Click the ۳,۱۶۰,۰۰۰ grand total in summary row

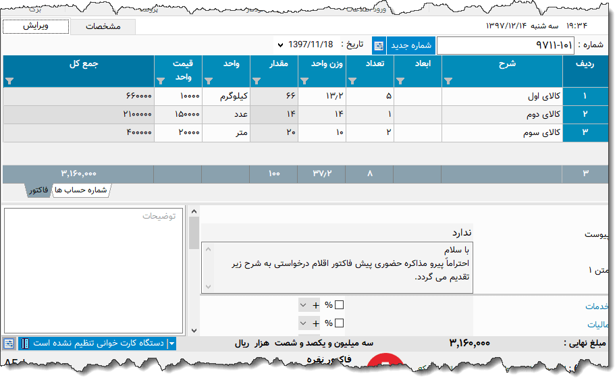point(78,173)
